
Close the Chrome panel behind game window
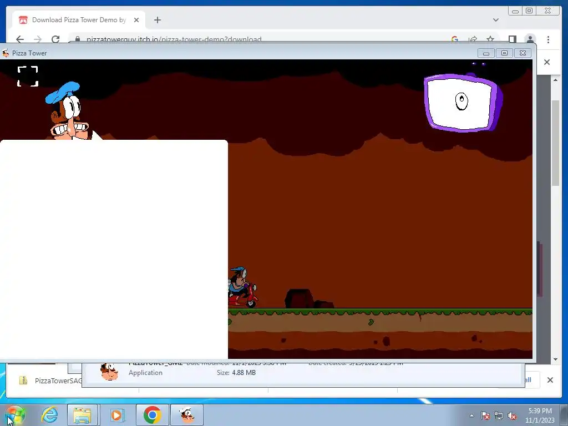547,62
